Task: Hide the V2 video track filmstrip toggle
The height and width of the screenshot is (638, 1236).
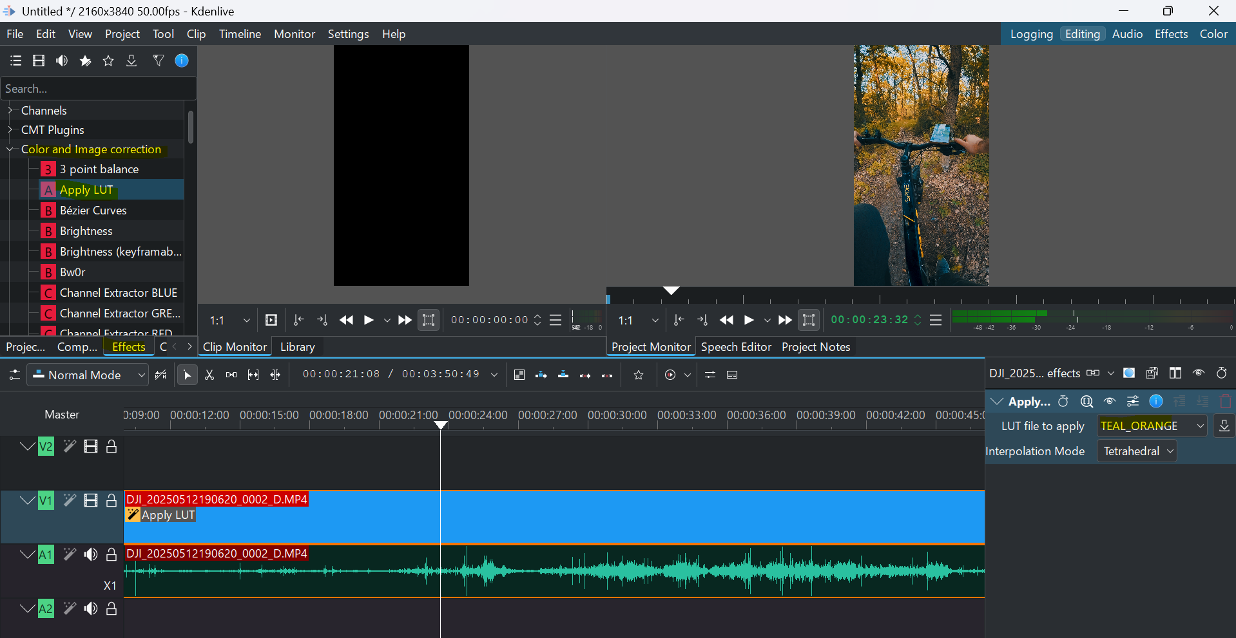Action: [x=91, y=447]
